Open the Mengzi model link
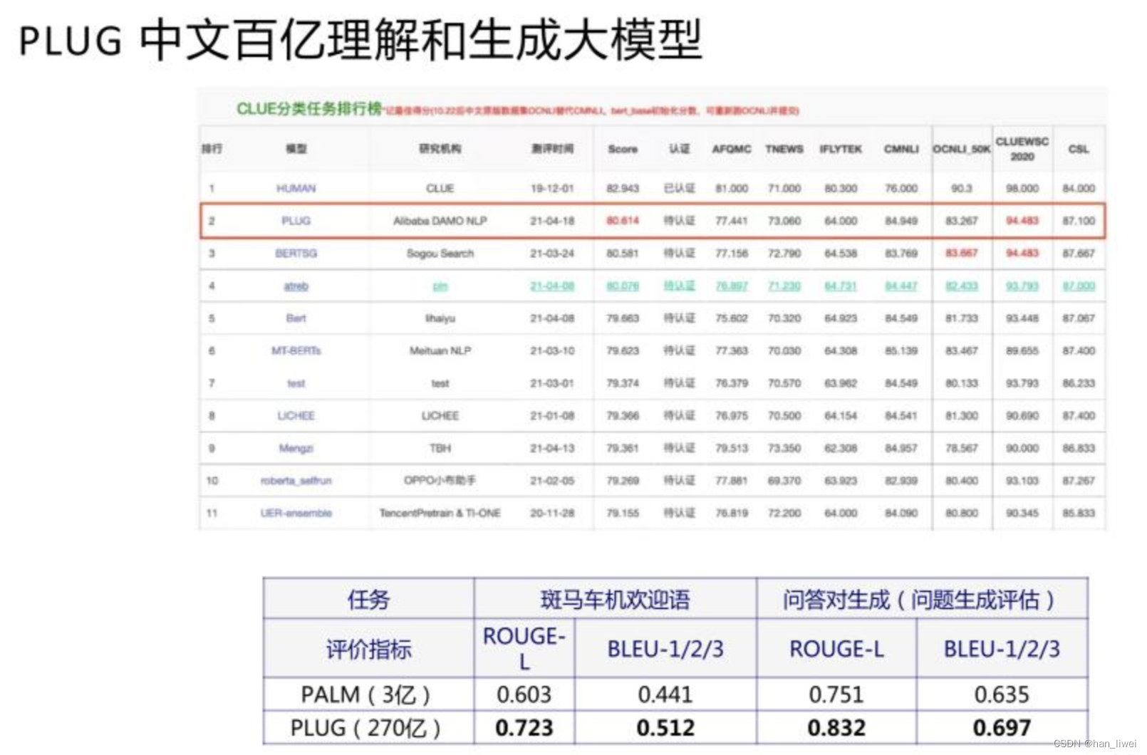This screenshot has height=755, width=1147. 296,448
